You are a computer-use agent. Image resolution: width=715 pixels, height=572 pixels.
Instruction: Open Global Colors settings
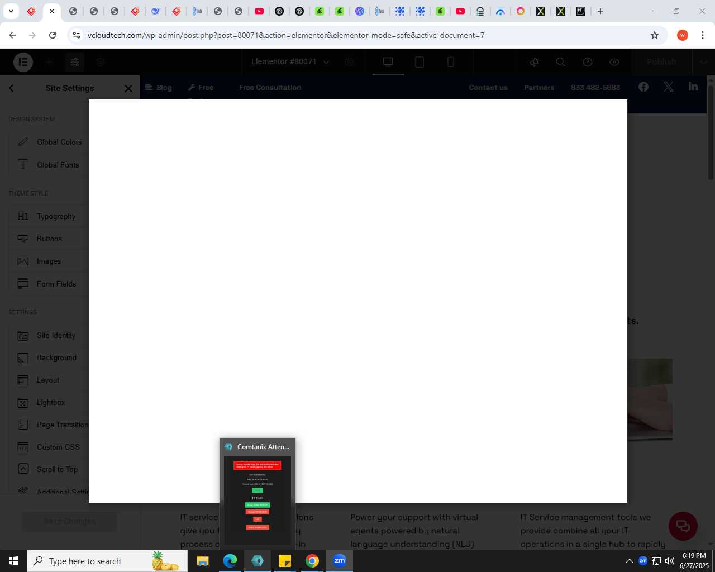[x=49, y=142]
